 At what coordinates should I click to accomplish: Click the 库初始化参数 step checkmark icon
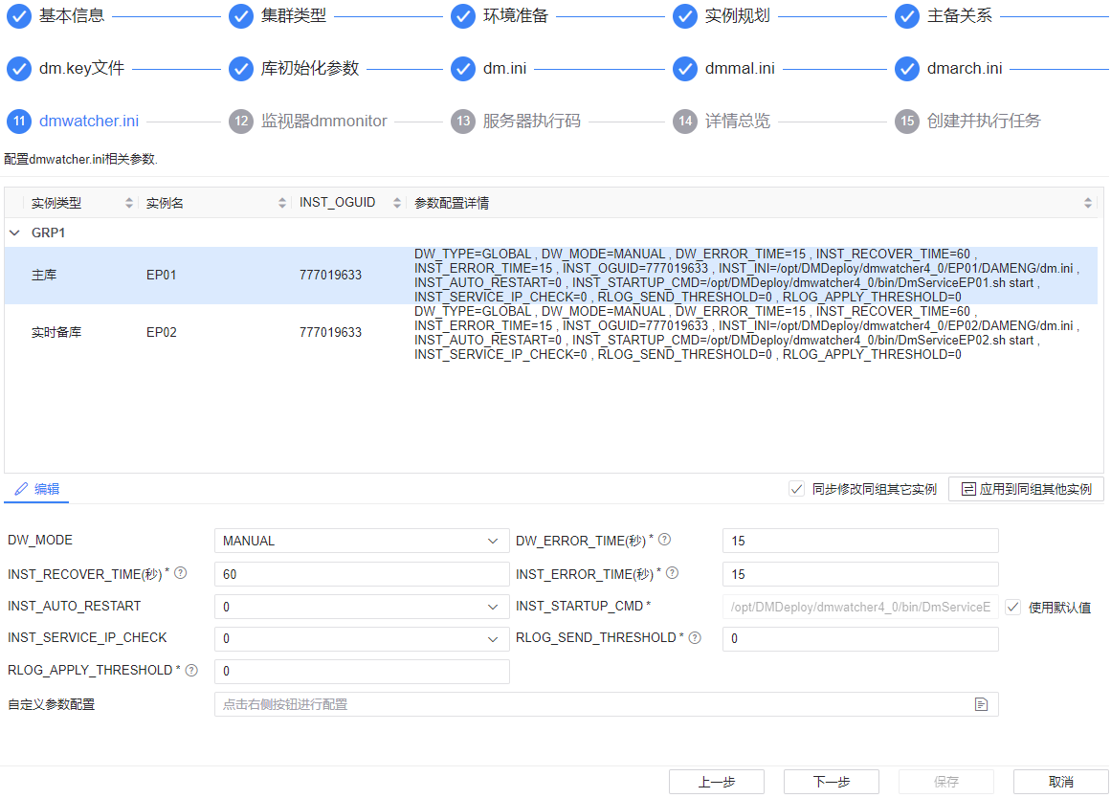(x=241, y=69)
